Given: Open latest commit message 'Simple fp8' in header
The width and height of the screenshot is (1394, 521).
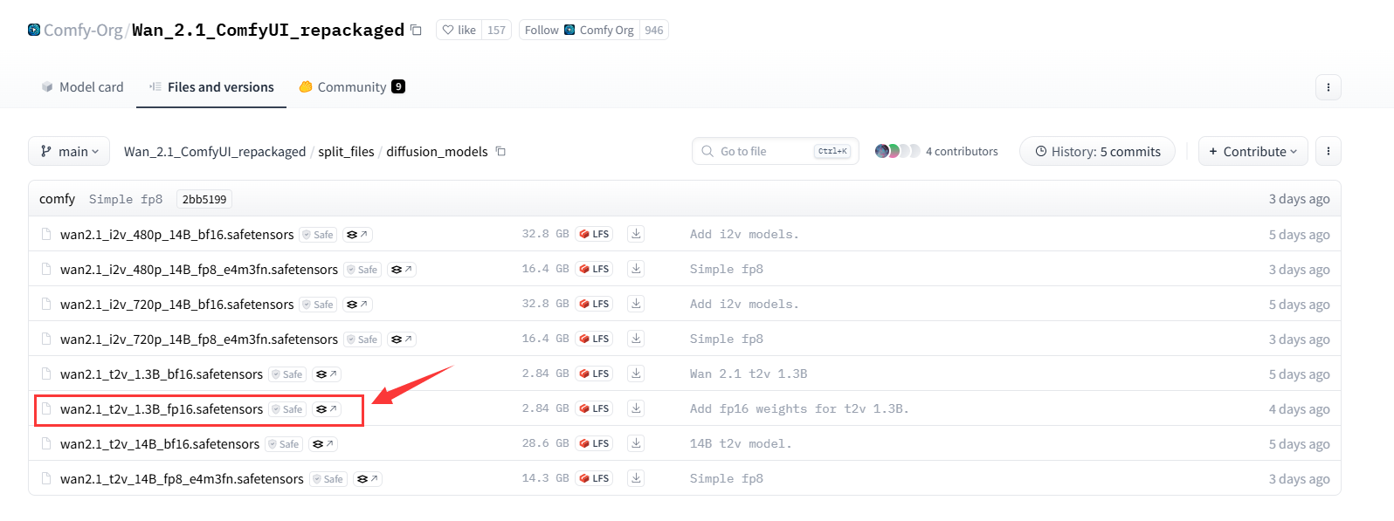Looking at the screenshot, I should coord(126,199).
